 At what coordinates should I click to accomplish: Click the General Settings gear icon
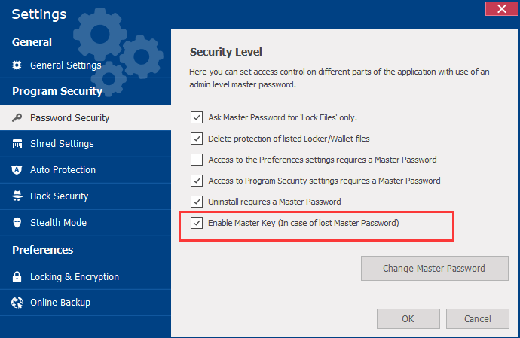[17, 65]
